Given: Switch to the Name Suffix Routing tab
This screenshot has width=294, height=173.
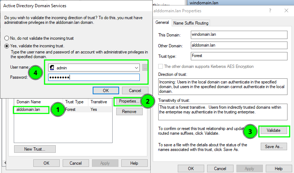Looking at the screenshot, I should (x=191, y=23).
